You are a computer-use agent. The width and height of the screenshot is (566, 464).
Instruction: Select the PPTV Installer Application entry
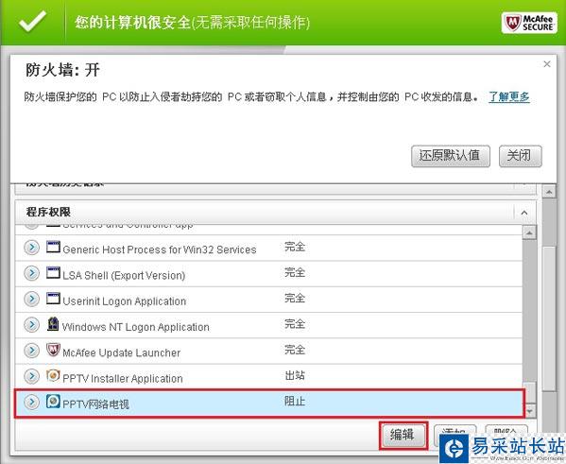(x=123, y=378)
